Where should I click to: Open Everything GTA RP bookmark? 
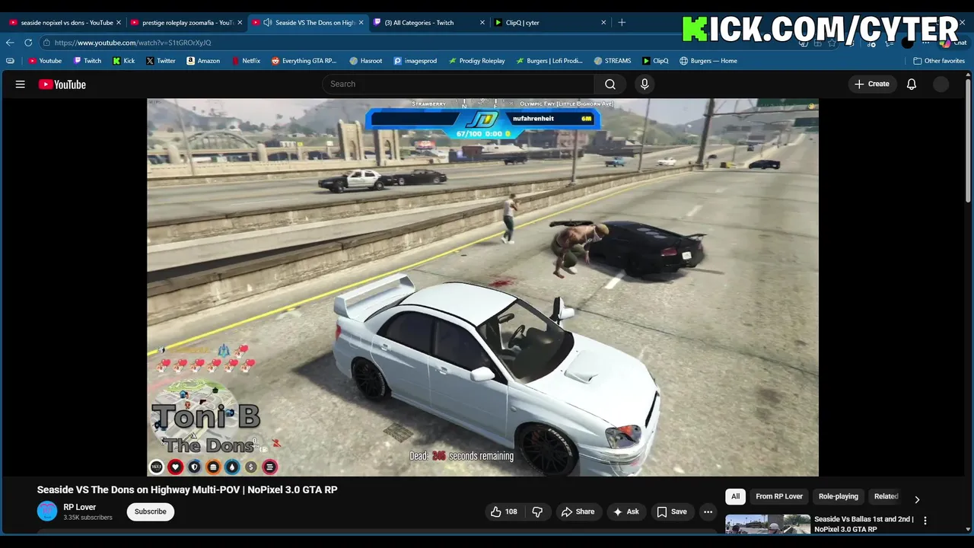tap(304, 61)
